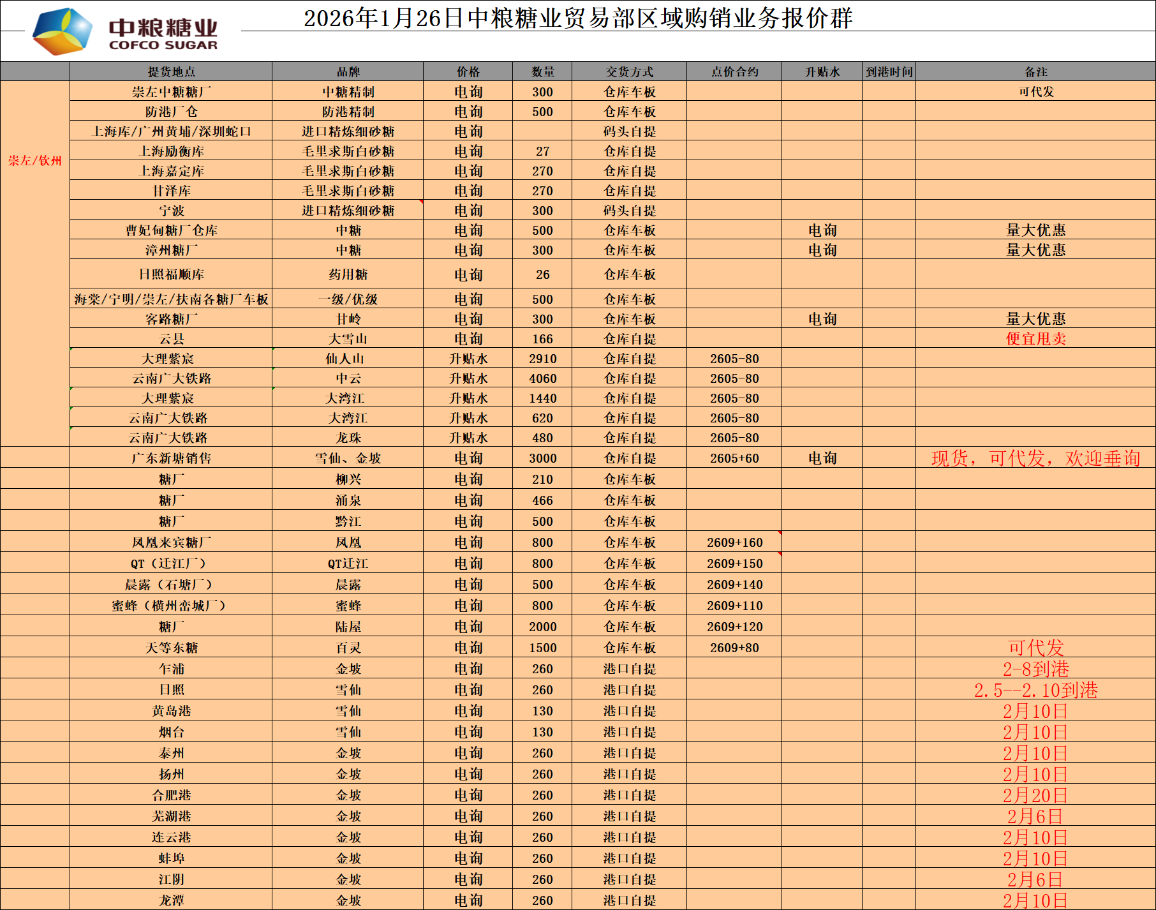Viewport: 1156px width, 910px height.
Task: Click the 崇左中糖糖厂 location cell
Action: pyautogui.click(x=171, y=92)
